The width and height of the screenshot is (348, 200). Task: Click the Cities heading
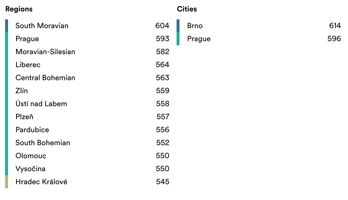(187, 9)
